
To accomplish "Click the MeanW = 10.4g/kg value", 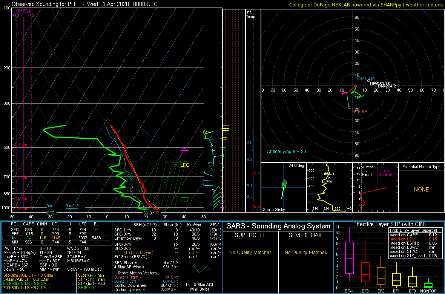I will (19, 253).
